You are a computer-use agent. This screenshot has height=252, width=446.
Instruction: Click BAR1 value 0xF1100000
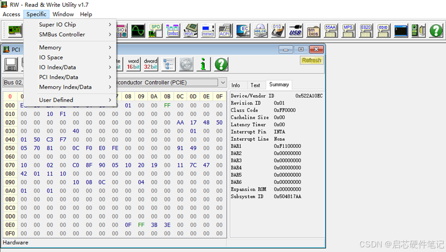point(288,146)
